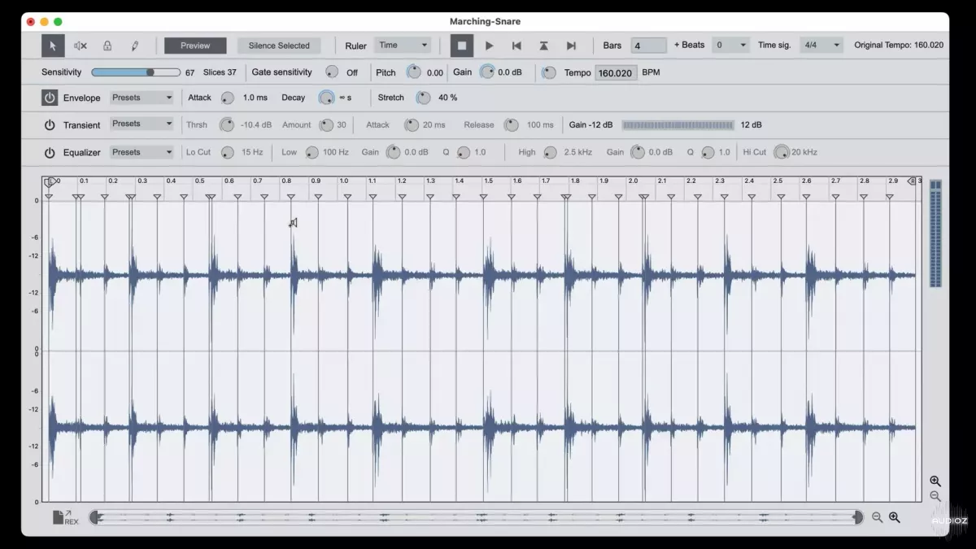Click the Transient Amount knob
The image size is (976, 549).
[326, 125]
